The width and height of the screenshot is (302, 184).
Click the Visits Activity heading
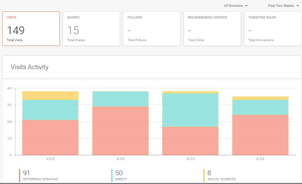pyautogui.click(x=30, y=67)
